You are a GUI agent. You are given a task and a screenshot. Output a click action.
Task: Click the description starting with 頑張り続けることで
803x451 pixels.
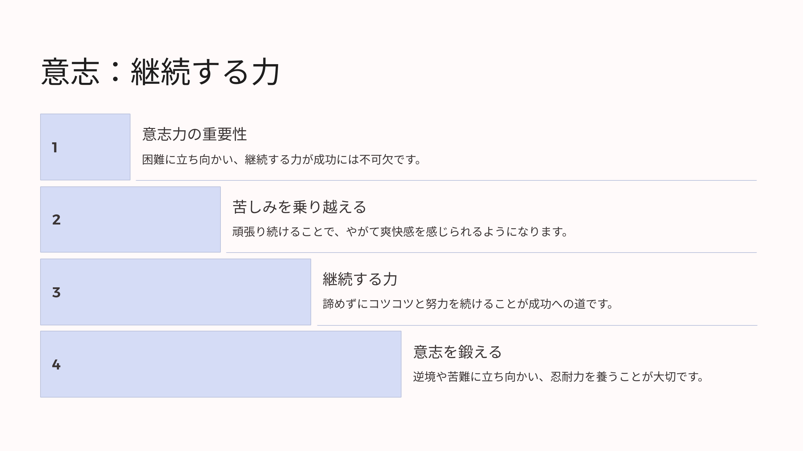click(x=400, y=232)
